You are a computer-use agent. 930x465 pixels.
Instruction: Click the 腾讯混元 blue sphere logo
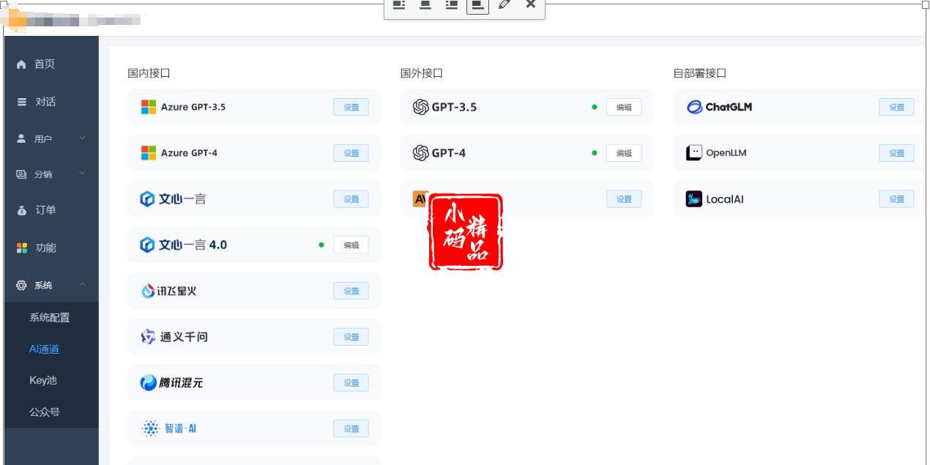(149, 382)
